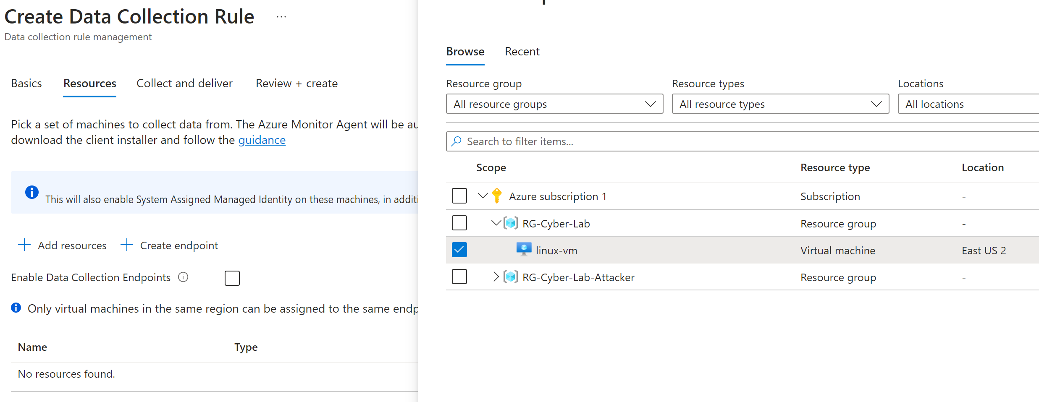Click the Search to filter items field
The image size is (1039, 402).
coord(743,141)
